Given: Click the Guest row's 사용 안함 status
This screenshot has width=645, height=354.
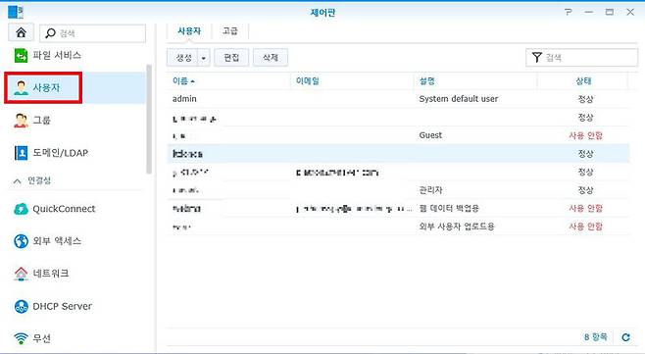Looking at the screenshot, I should point(585,135).
